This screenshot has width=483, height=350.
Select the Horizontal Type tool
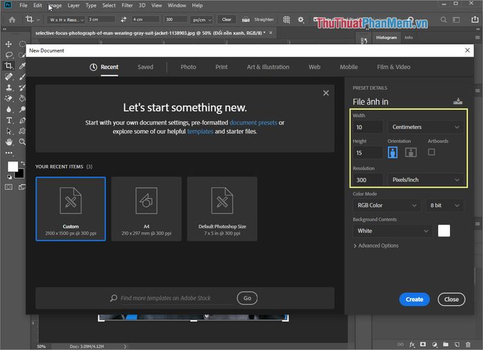click(8, 120)
